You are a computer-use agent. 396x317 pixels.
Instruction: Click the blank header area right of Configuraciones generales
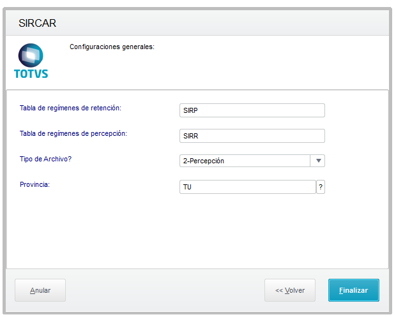(x=268, y=61)
